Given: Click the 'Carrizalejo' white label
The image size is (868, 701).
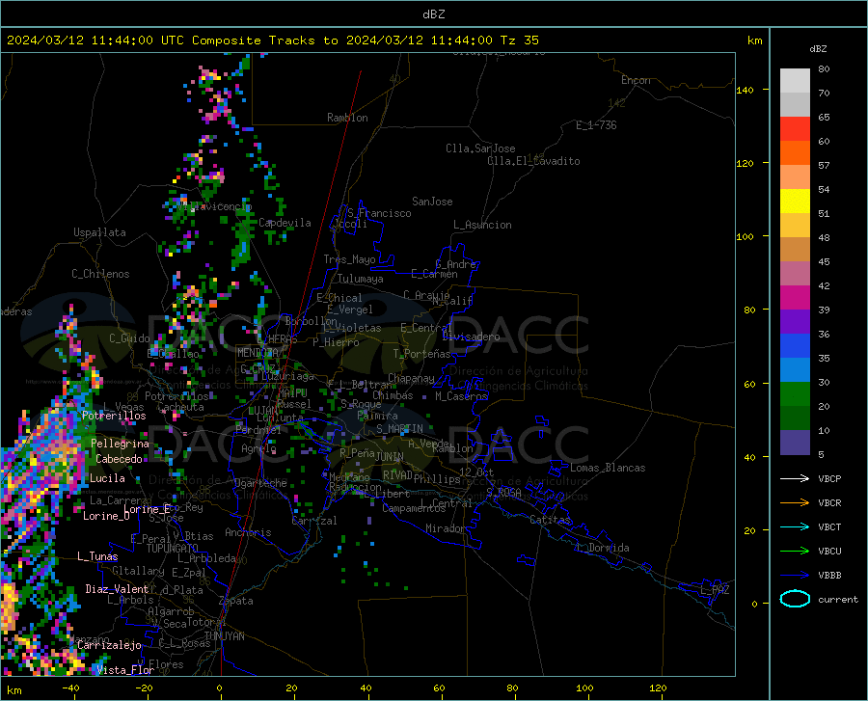Looking at the screenshot, I should [109, 646].
